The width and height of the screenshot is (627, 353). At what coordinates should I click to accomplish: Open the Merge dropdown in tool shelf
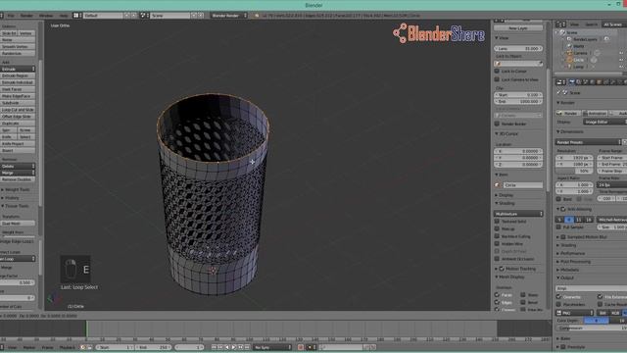click(18, 173)
